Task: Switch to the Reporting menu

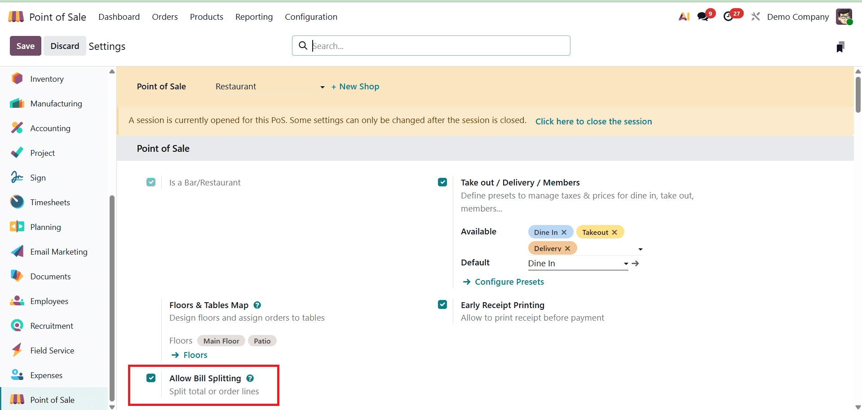Action: tap(254, 17)
